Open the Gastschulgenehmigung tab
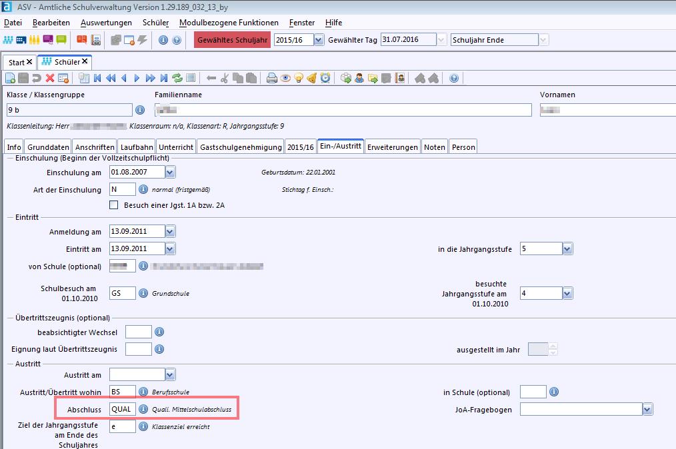Image resolution: width=676 pixels, height=449 pixels. (x=241, y=147)
